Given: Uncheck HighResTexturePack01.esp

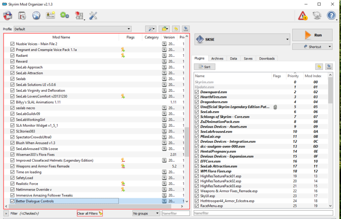Looking at the screenshot, I should click(x=197, y=176).
